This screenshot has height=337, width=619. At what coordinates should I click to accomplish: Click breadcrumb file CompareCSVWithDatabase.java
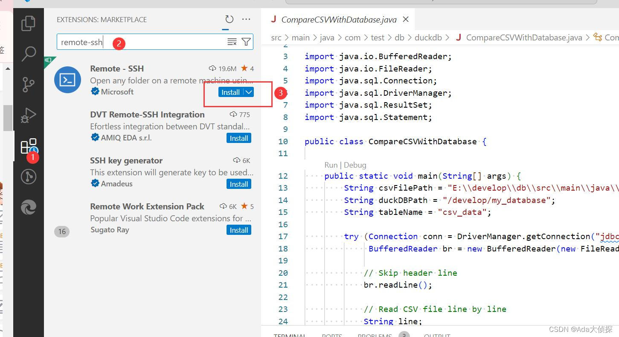[x=524, y=37]
